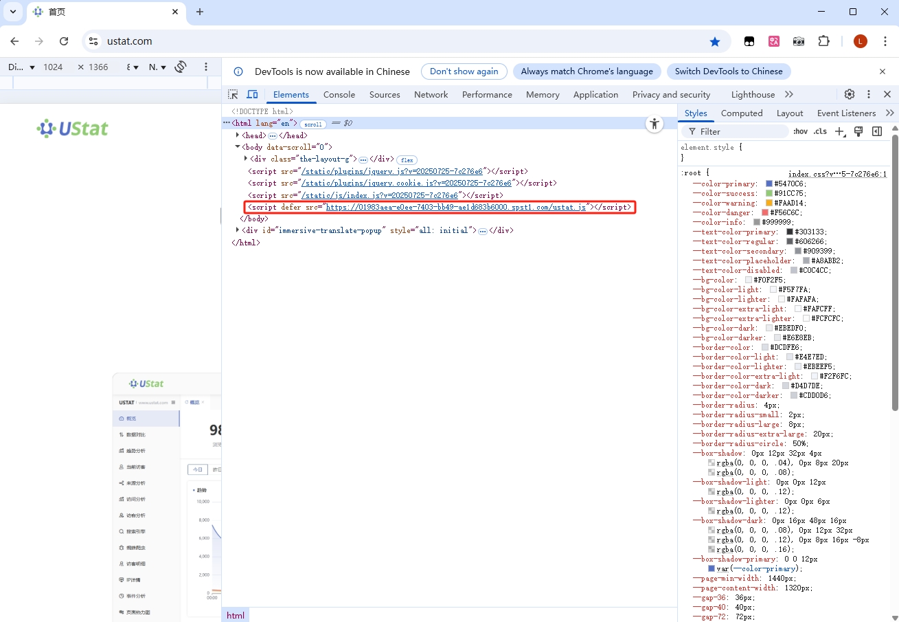Open DevTools customize three-dot menu
This screenshot has height=622, width=899.
[x=869, y=94]
